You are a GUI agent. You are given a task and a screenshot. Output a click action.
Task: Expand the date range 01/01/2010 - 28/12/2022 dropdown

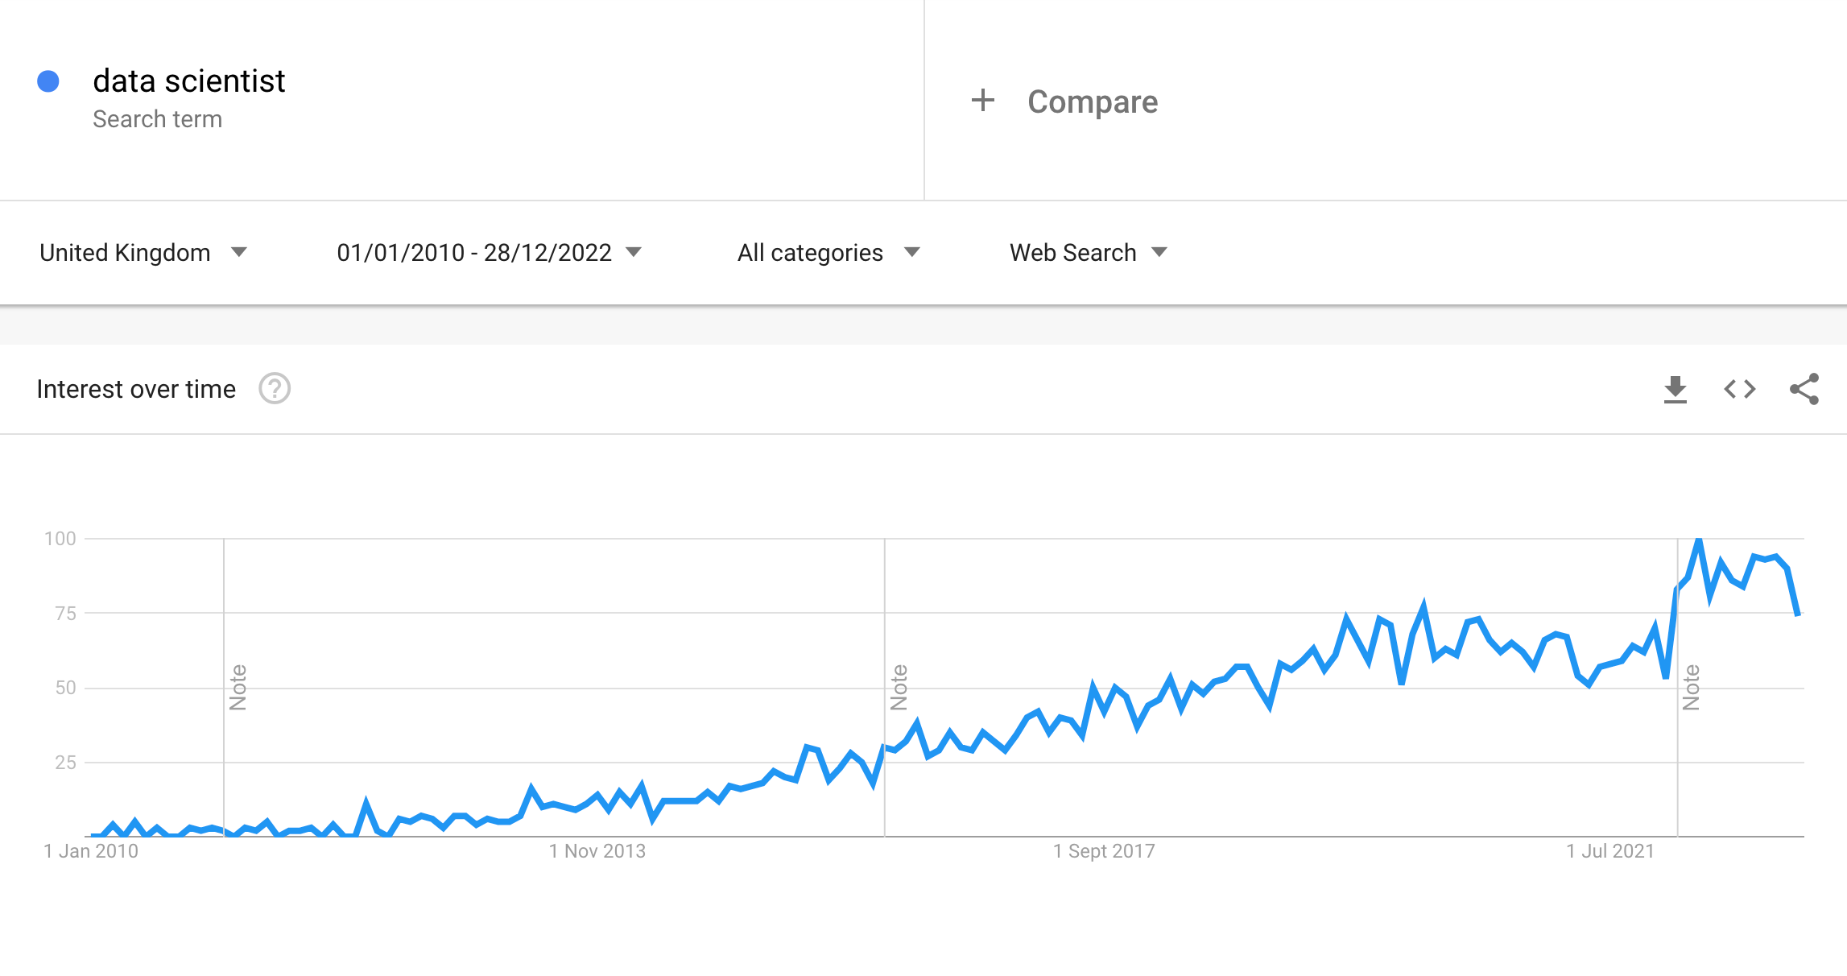tap(489, 253)
